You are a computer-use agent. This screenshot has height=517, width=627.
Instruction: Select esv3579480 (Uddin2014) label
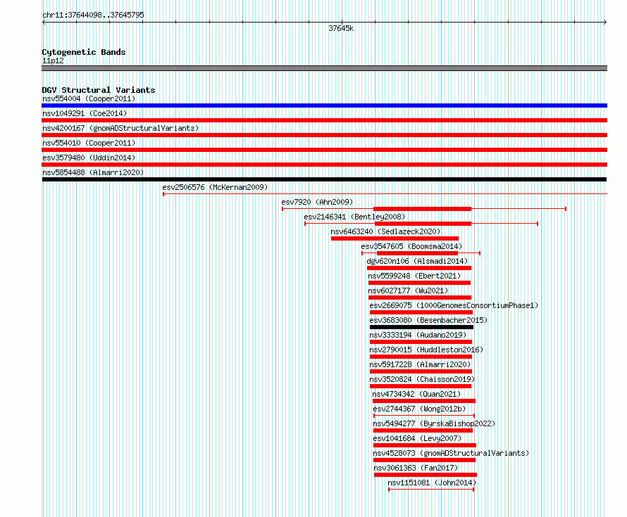coord(89,158)
